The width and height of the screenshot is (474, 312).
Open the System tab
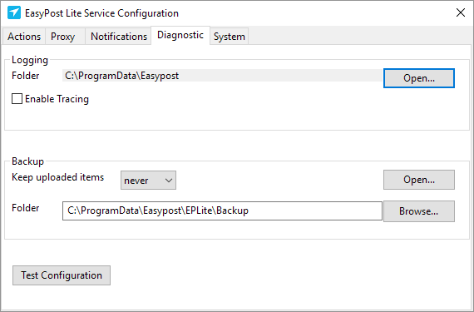(230, 37)
